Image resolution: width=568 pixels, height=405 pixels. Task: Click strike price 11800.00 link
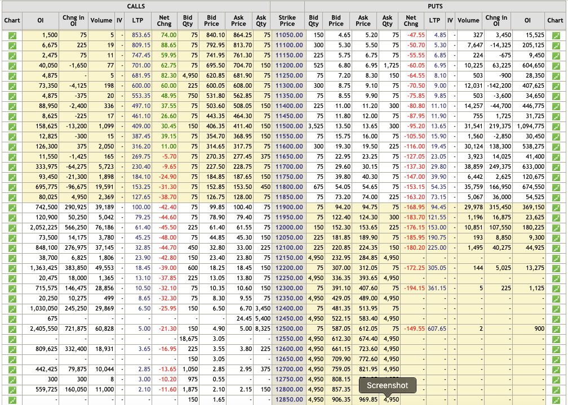pyautogui.click(x=289, y=187)
